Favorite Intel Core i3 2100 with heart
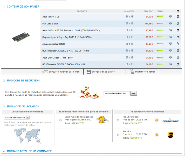Screen dimensions: 185x156 171,23
